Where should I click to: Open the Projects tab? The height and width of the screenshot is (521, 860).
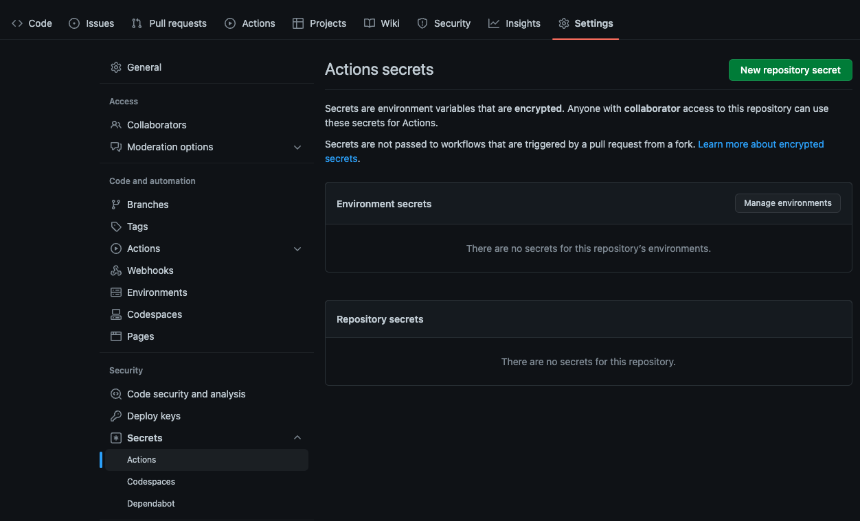pyautogui.click(x=319, y=23)
